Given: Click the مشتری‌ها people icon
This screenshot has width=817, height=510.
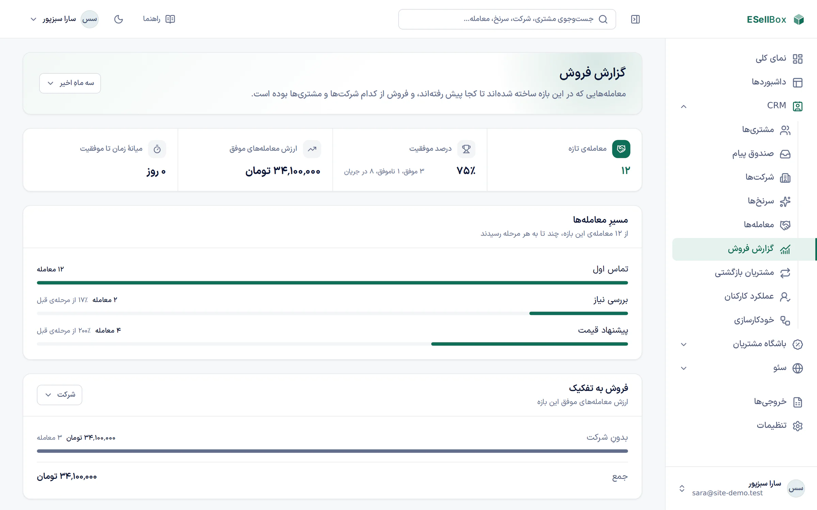Looking at the screenshot, I should 785,130.
